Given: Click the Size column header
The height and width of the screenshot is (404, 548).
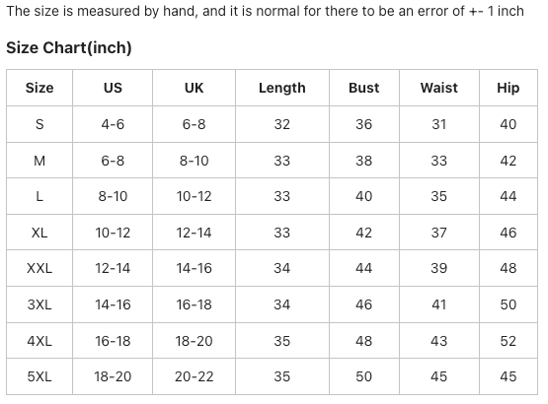Looking at the screenshot, I should tap(39, 88).
